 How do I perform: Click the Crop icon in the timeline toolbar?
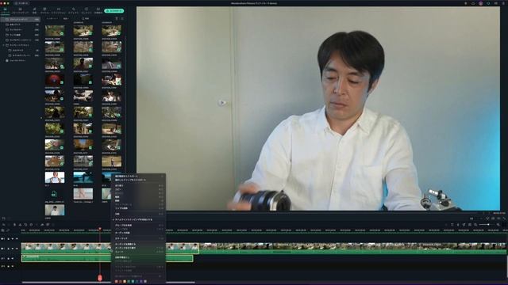coord(25,225)
